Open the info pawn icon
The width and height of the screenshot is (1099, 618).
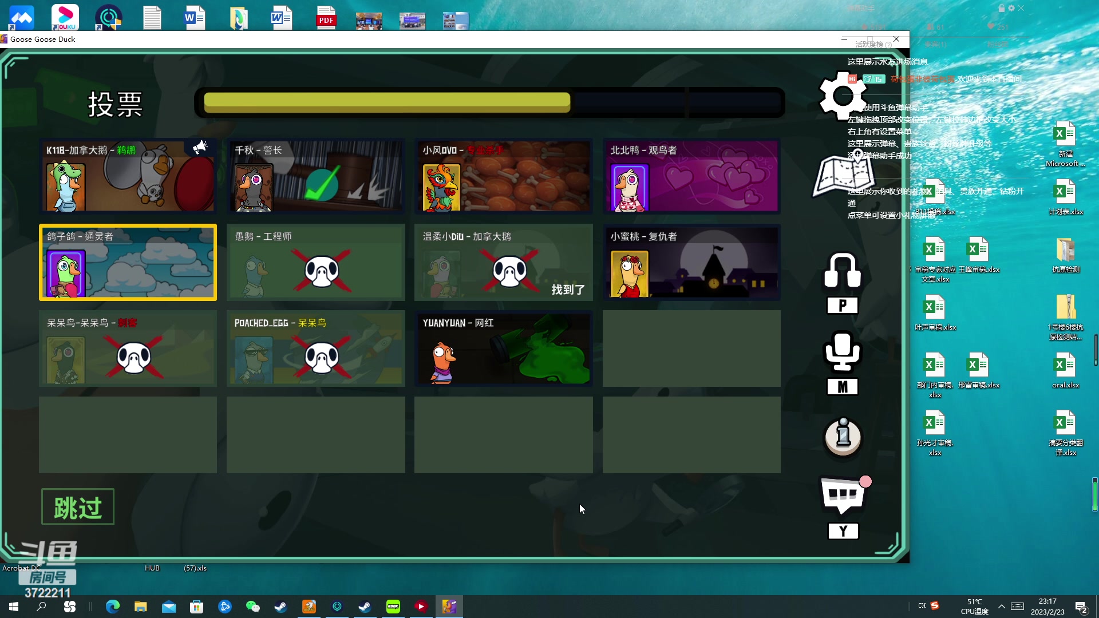[843, 437]
